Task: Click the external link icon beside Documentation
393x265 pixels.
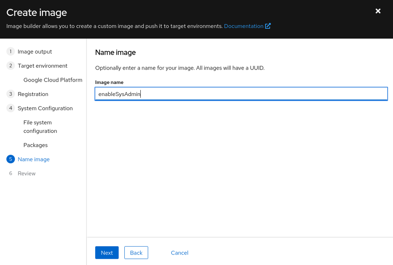Action: coord(268,26)
